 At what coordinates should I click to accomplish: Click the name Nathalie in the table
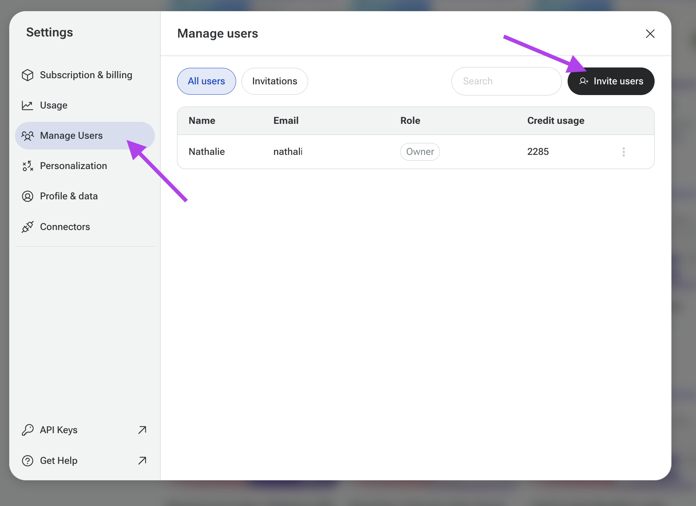[x=207, y=152]
